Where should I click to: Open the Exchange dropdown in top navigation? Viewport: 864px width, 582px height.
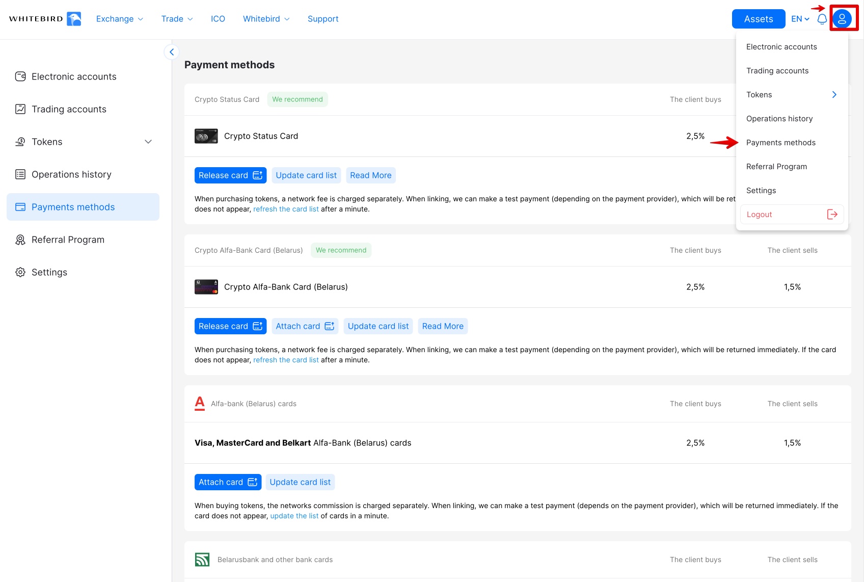120,19
